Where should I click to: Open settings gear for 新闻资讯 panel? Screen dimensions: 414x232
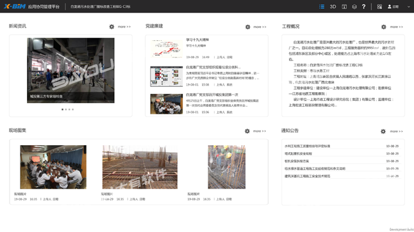click(x=112, y=27)
